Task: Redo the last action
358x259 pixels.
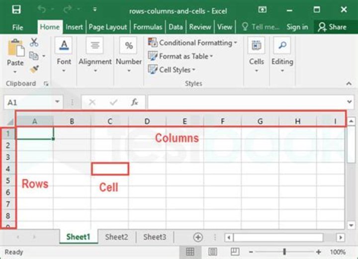Action: point(68,9)
